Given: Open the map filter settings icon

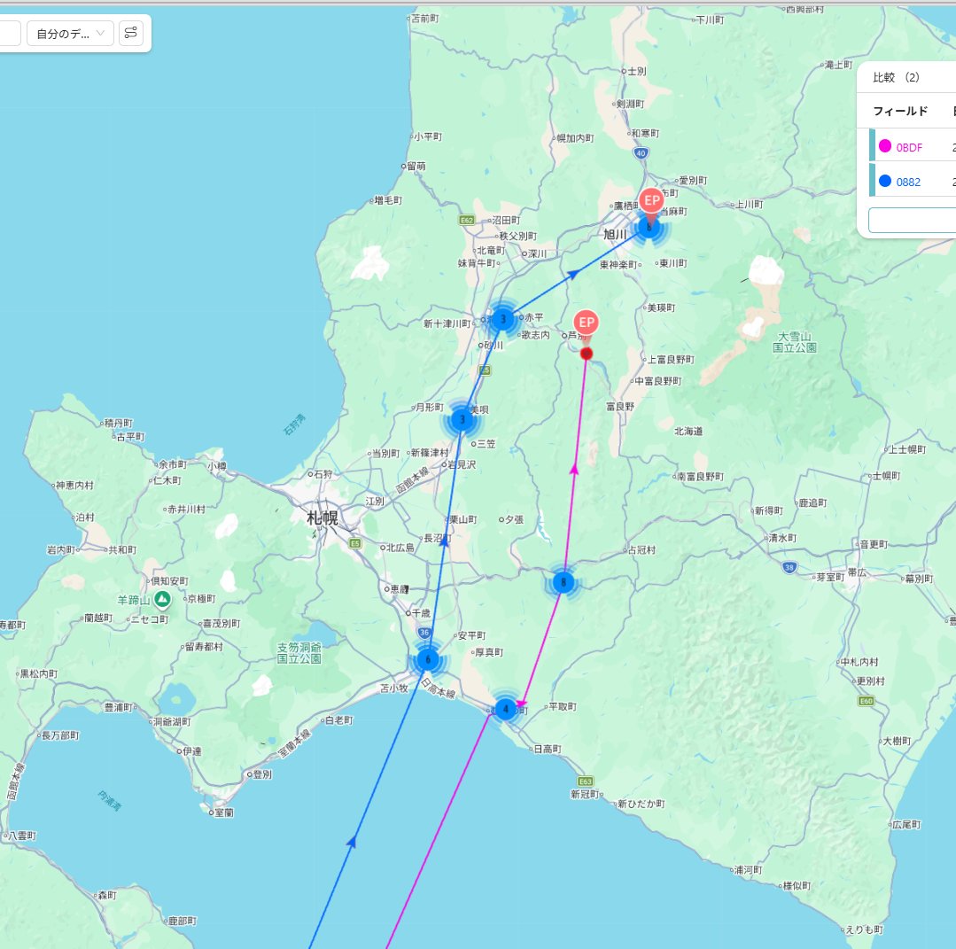Looking at the screenshot, I should pyautogui.click(x=131, y=33).
